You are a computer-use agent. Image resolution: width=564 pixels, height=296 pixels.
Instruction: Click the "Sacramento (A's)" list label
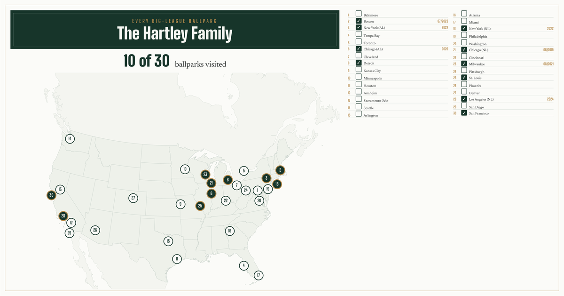pyautogui.click(x=376, y=101)
